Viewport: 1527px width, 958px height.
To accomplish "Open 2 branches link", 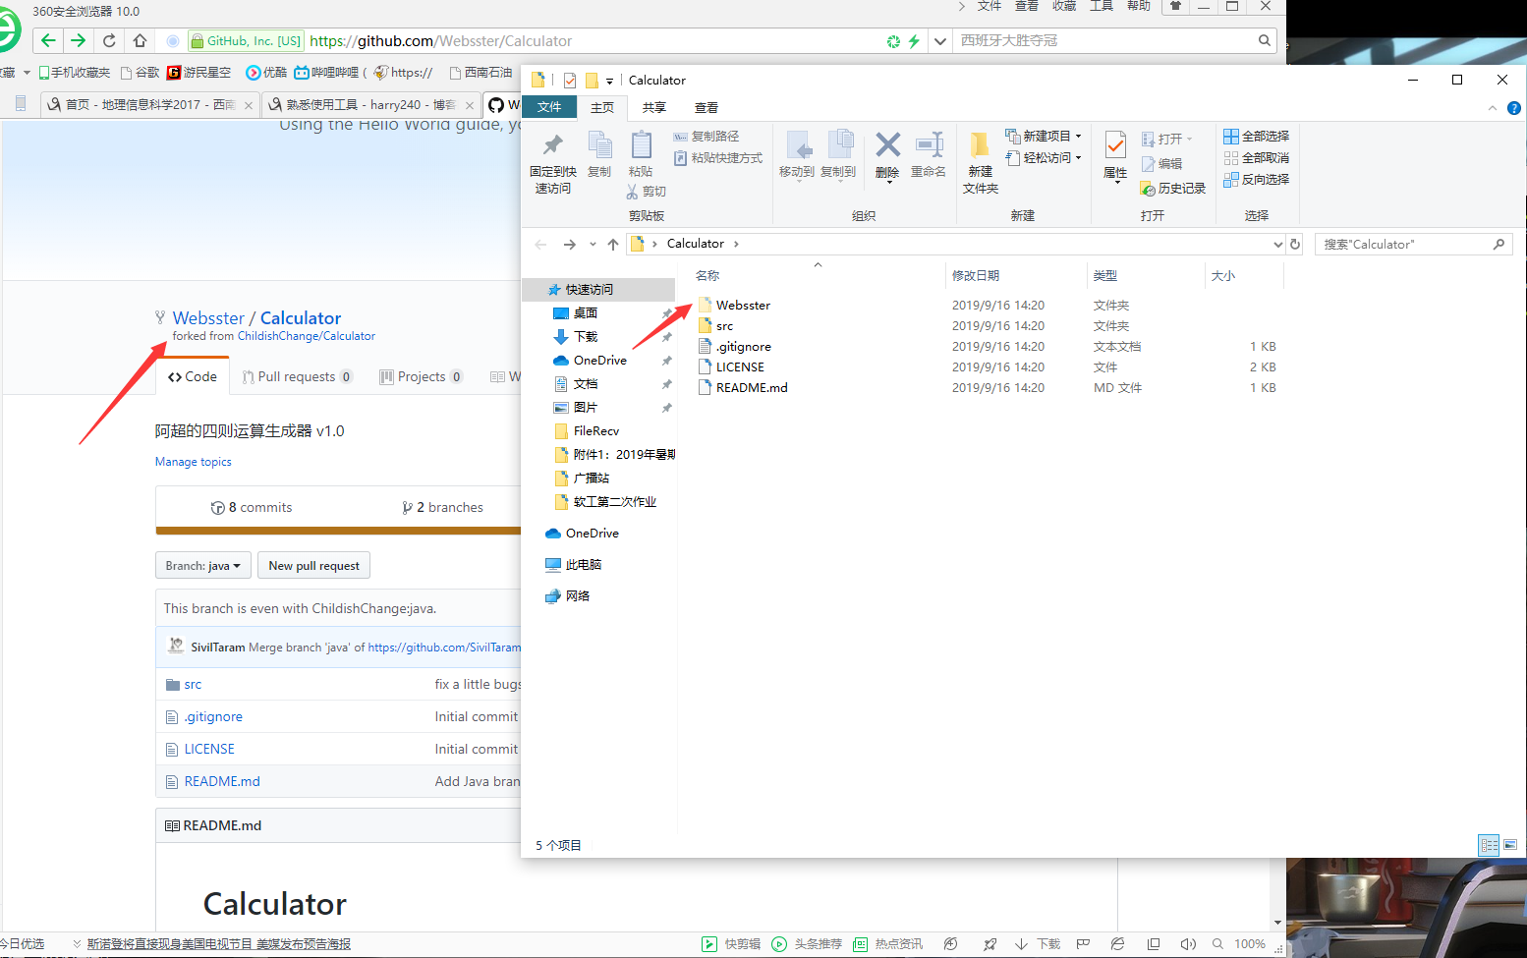I will pos(442,508).
